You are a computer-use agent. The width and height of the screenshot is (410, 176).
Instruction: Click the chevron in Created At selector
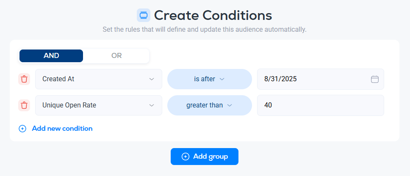coord(152,79)
